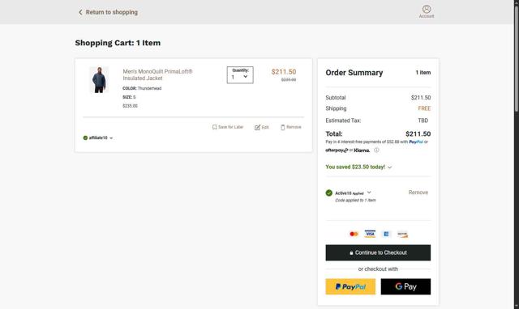
Task: Click the Mastercard card icon
Action: (x=354, y=234)
